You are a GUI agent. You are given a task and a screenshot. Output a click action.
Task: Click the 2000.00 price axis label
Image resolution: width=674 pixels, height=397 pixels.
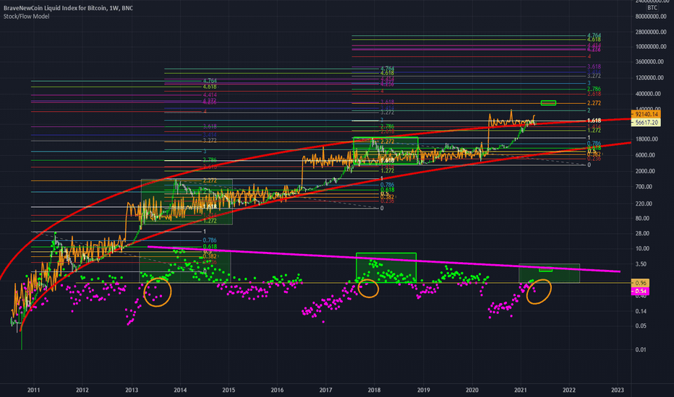coord(645,171)
